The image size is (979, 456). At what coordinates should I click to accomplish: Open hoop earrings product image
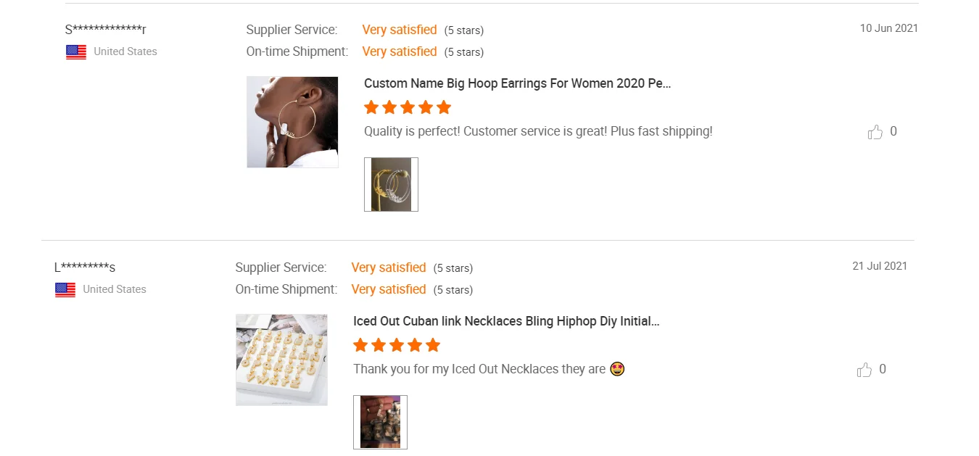292,122
